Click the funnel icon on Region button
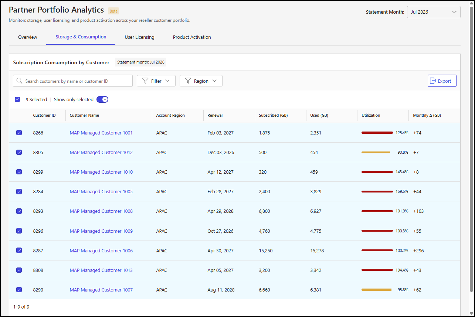The image size is (475, 317). coord(188,81)
